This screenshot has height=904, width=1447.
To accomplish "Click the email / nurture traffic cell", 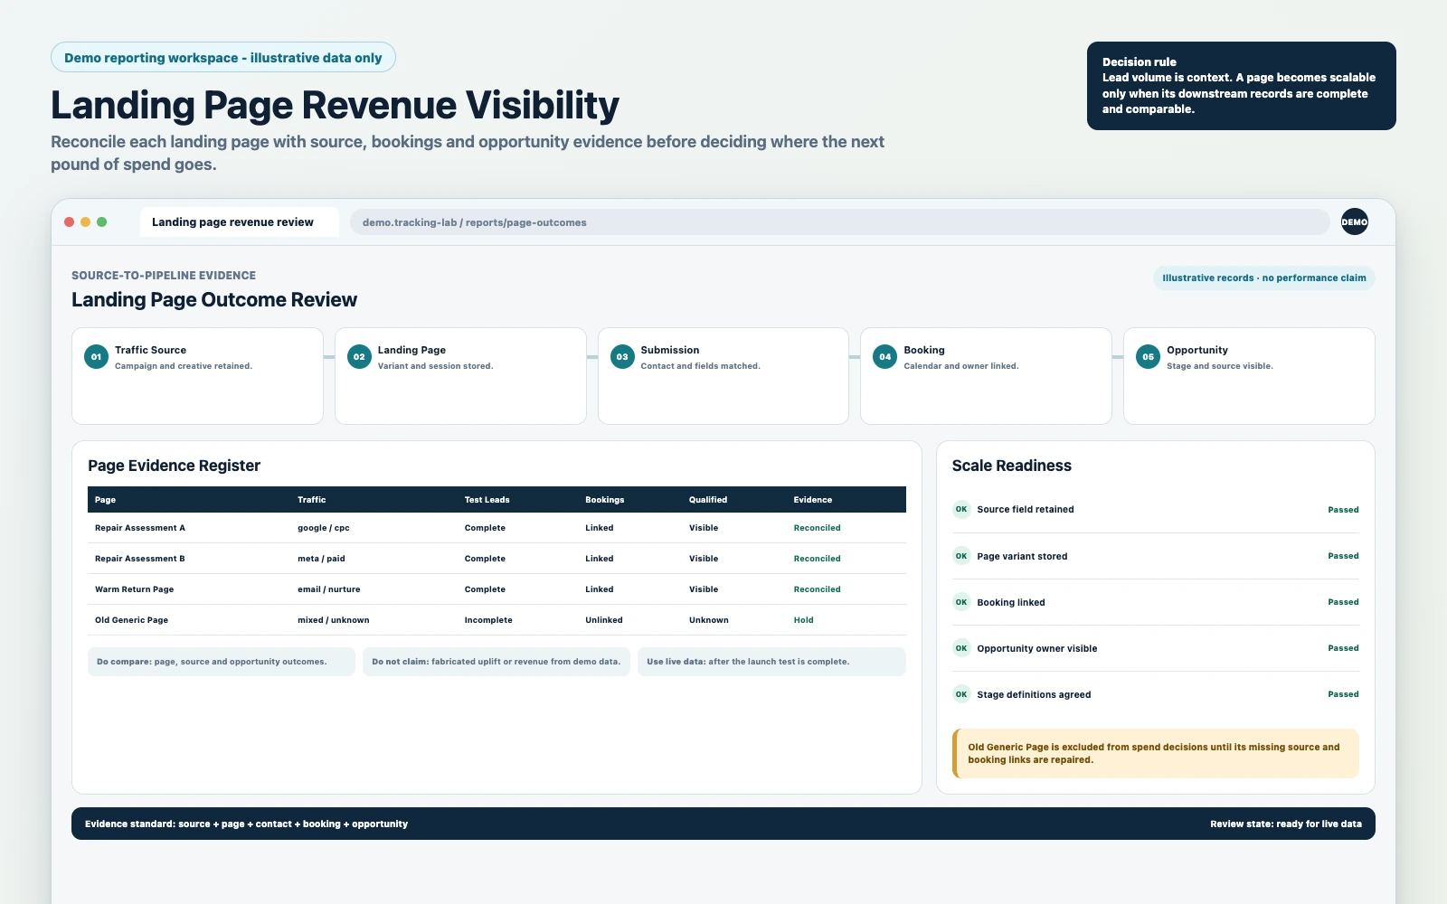I will tap(328, 589).
